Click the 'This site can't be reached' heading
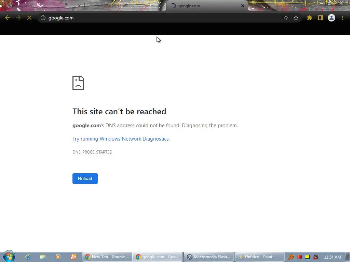 click(119, 112)
